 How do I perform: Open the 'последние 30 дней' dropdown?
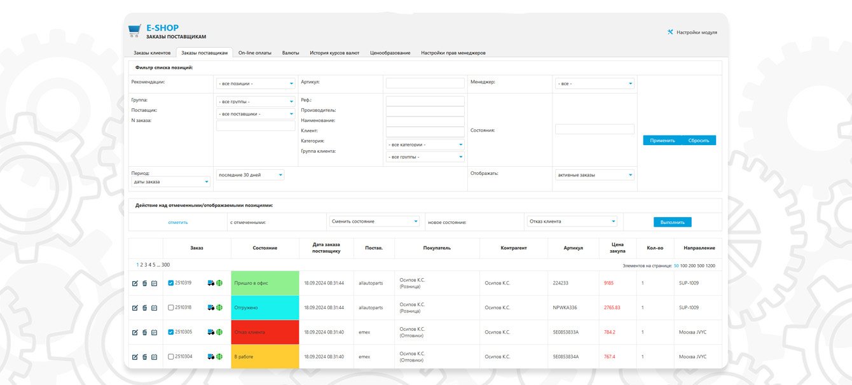[x=251, y=174]
